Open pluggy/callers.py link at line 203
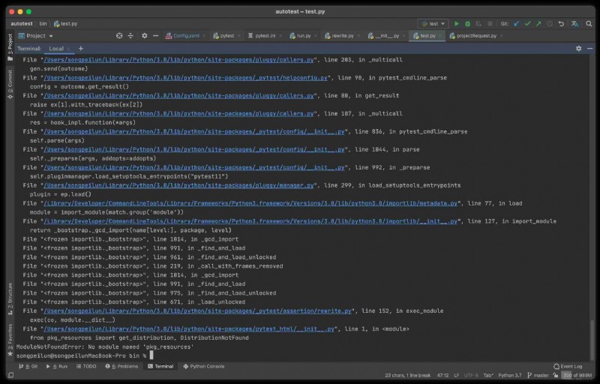 pyautogui.click(x=178, y=60)
